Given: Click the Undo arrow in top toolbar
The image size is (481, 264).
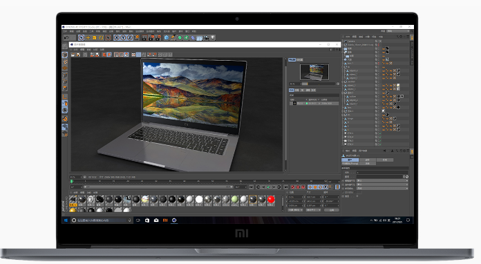Looking at the screenshot, I should click(x=66, y=38).
